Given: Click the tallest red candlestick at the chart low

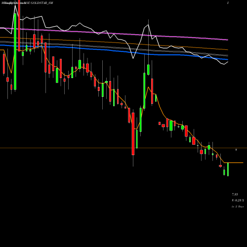Looking at the screenshot, I should click(x=133, y=134).
